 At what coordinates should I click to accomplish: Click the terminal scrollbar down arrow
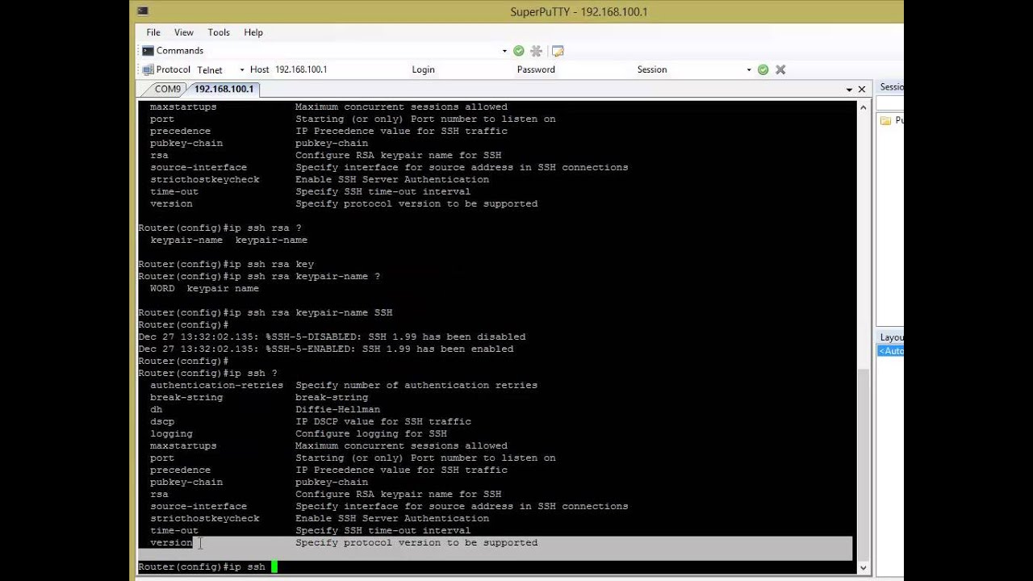(x=863, y=567)
